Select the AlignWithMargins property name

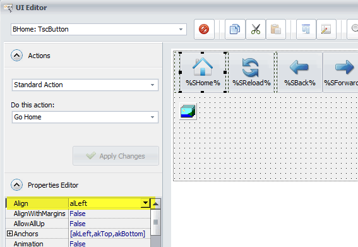point(39,214)
